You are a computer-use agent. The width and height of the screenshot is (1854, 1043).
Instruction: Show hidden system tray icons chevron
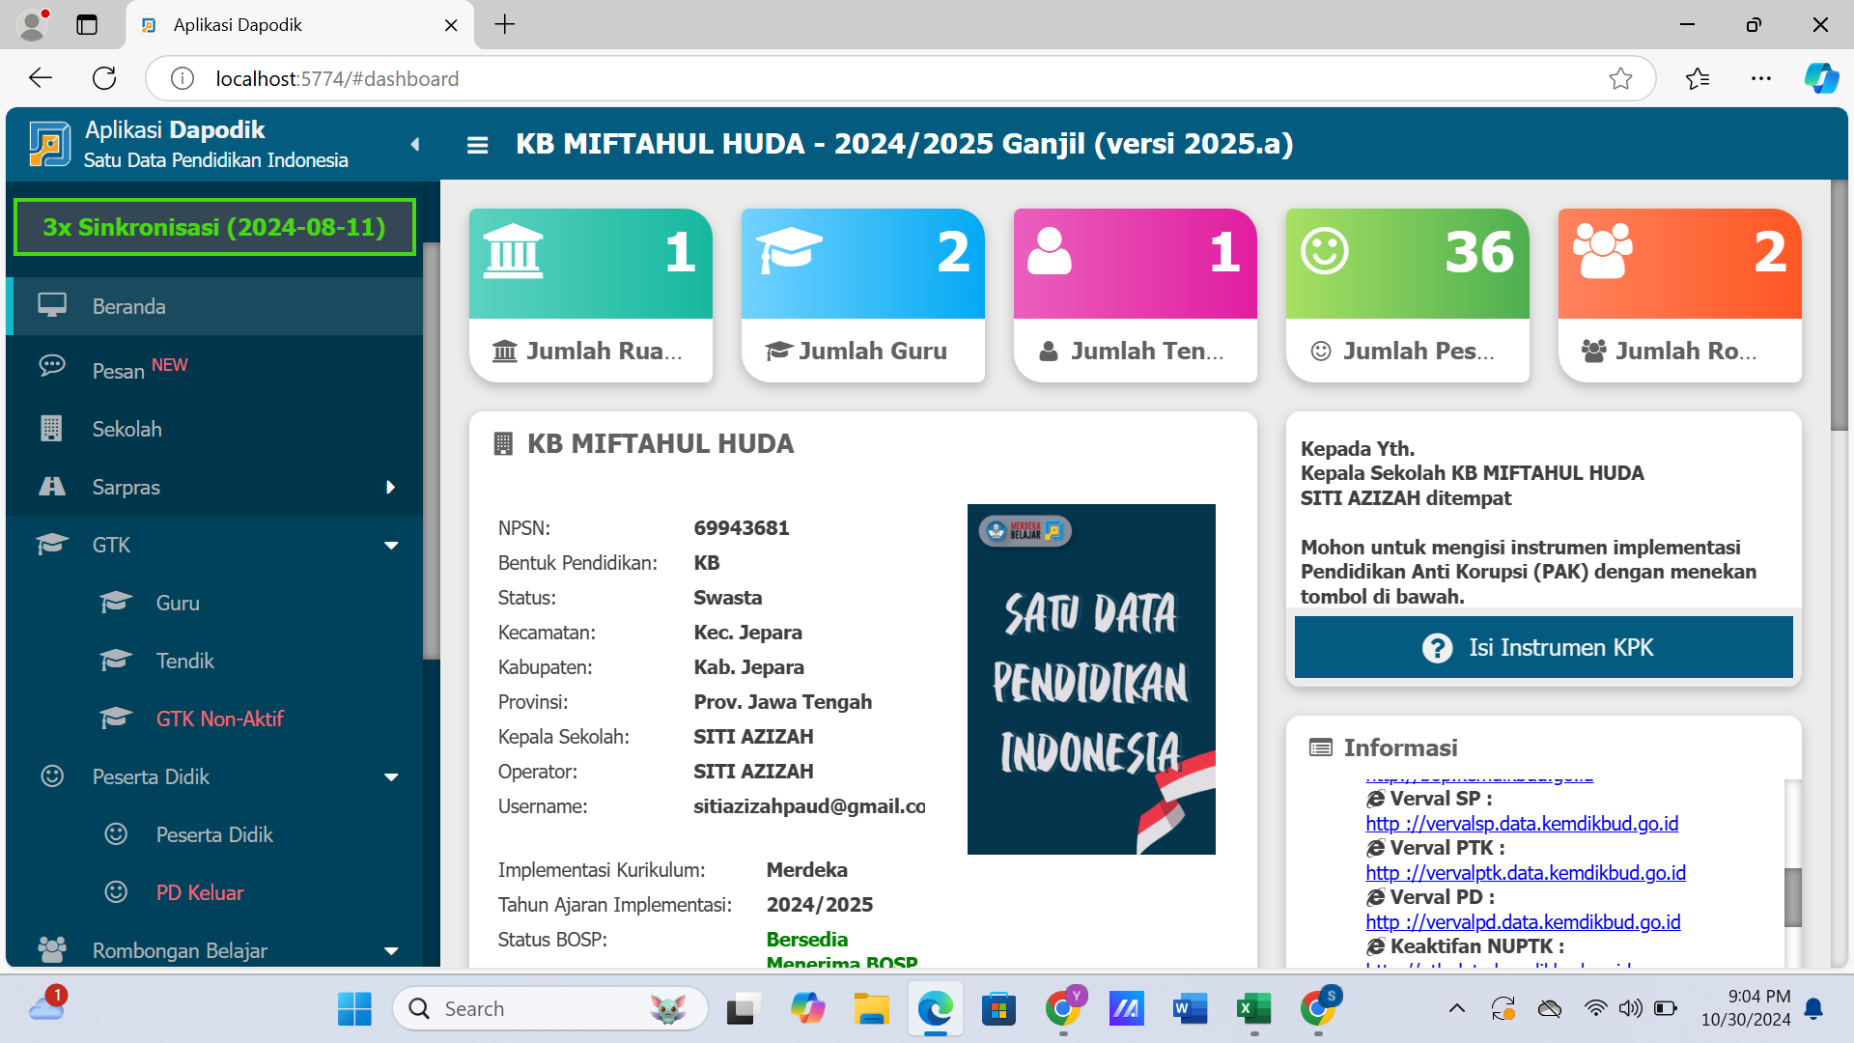[x=1456, y=1009]
